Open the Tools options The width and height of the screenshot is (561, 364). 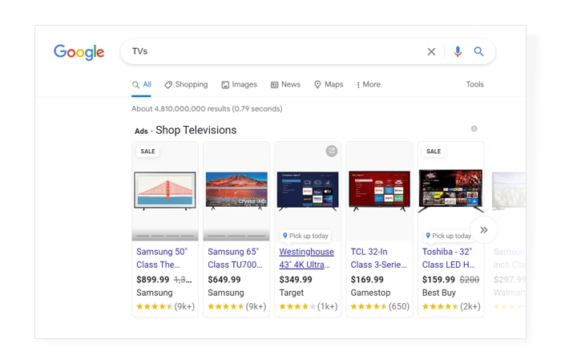click(474, 84)
